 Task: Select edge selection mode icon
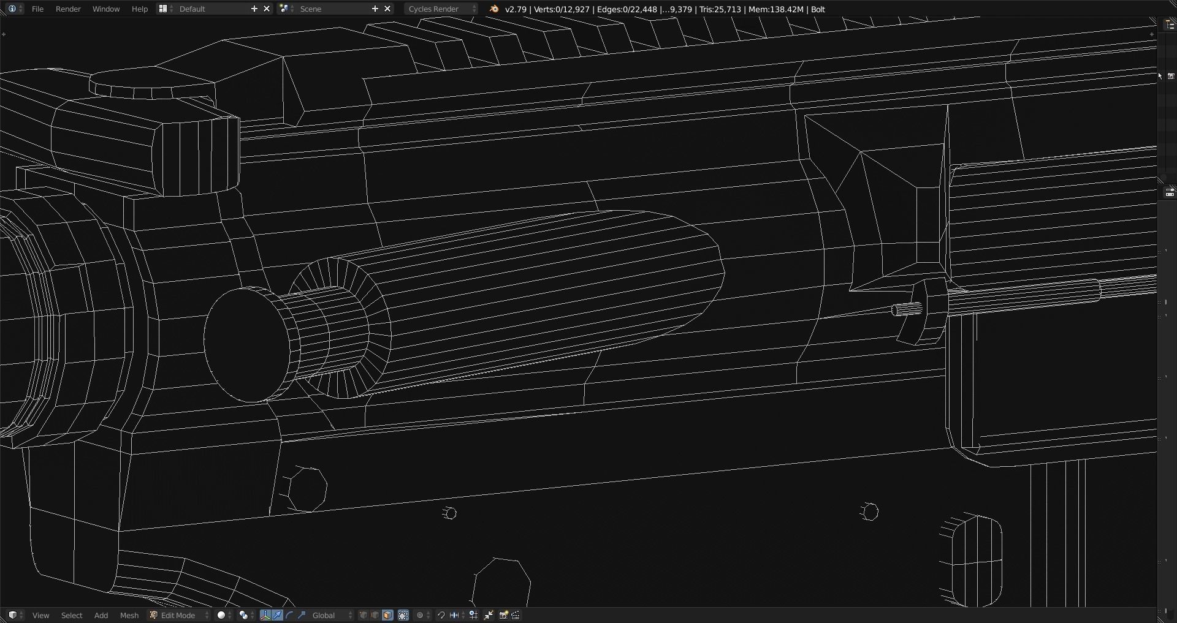[x=375, y=615]
